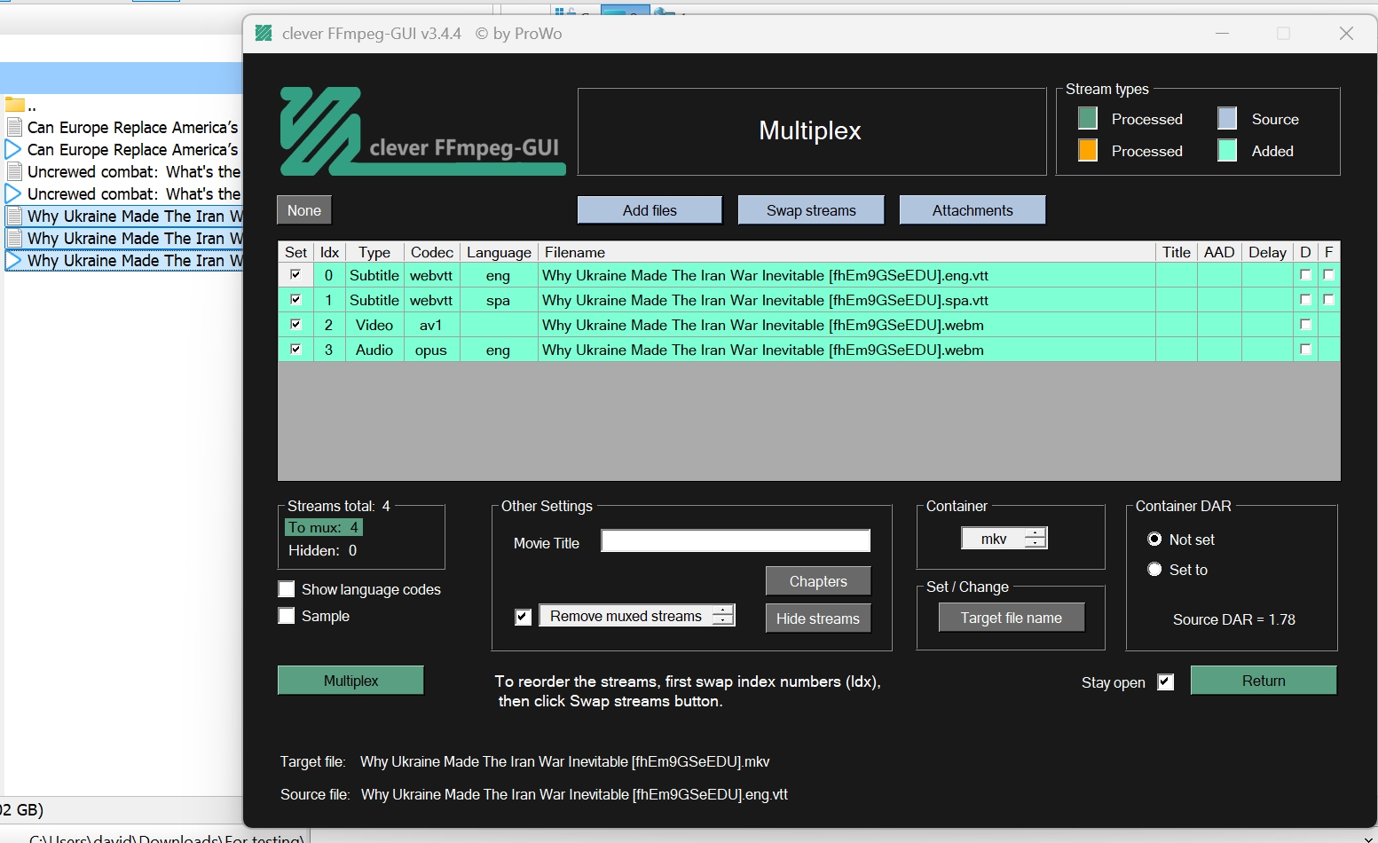1378x843 pixels.
Task: Click the Hide streams button
Action: click(x=818, y=618)
